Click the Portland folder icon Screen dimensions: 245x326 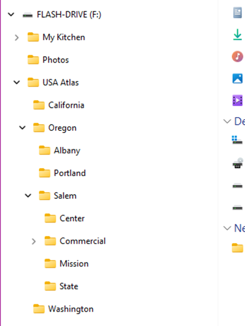click(44, 173)
